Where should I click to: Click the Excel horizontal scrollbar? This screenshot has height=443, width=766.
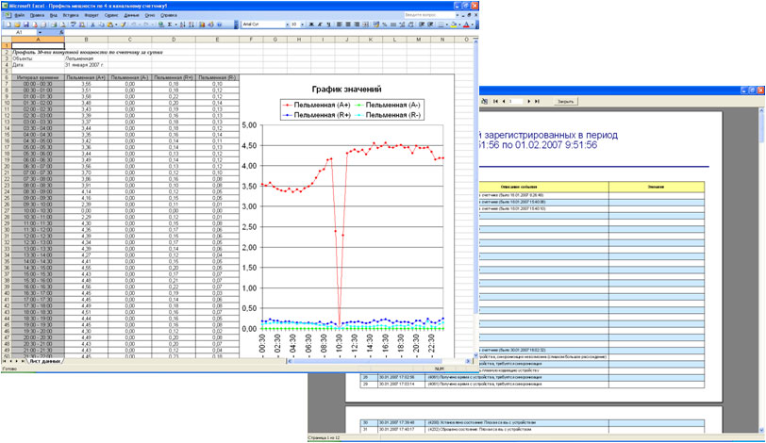tap(379, 361)
